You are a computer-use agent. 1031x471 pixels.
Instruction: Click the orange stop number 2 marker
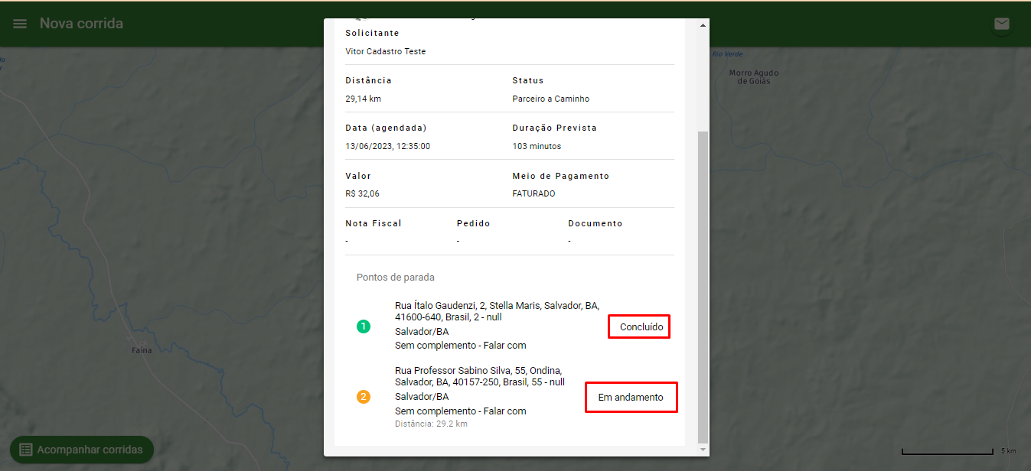[x=363, y=397]
